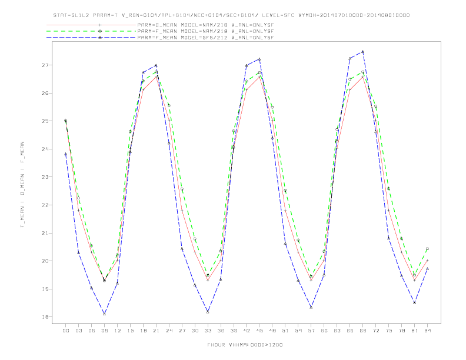466x360 pixels.
Task: Click x-axis forecast hour label 48
Action: (272, 331)
